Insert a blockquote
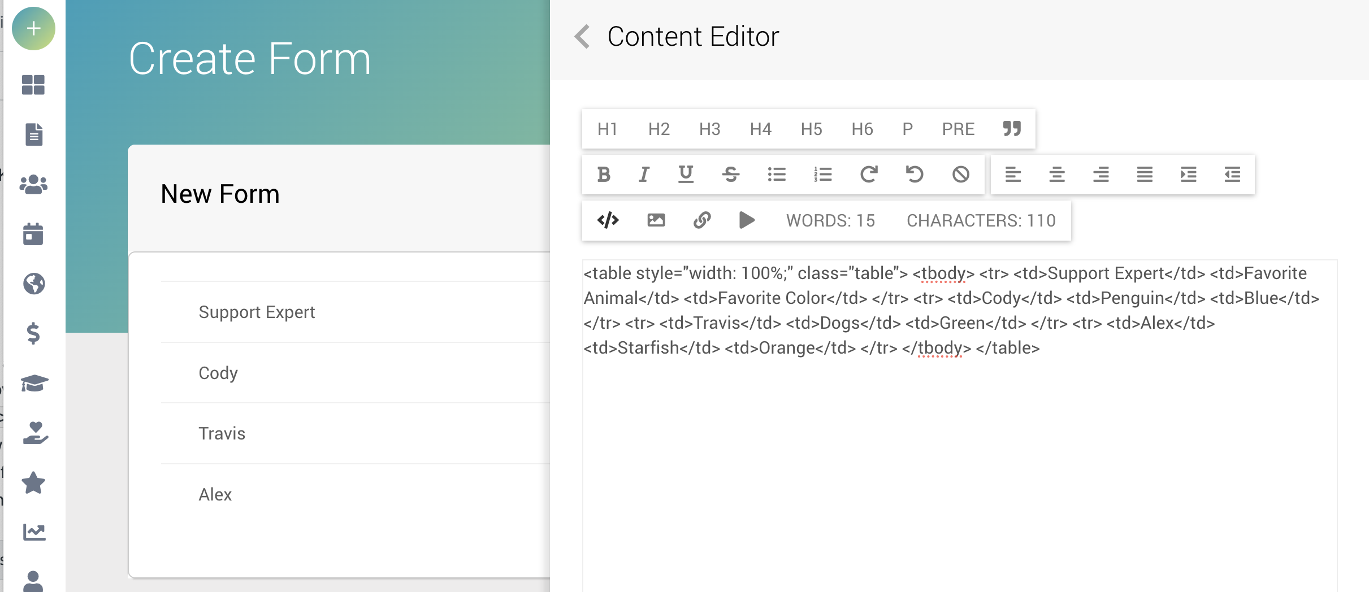This screenshot has width=1369, height=592. click(x=1012, y=129)
